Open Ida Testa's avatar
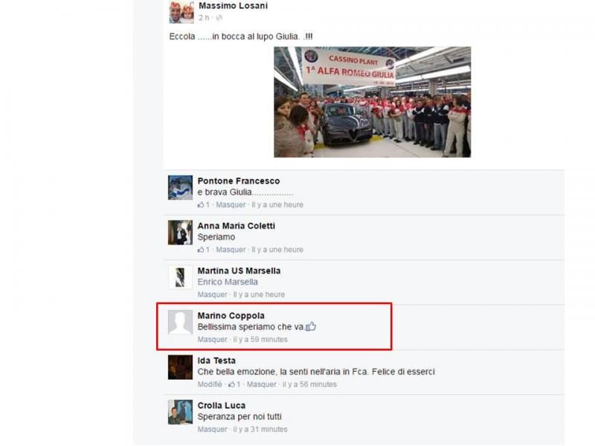The width and height of the screenshot is (595, 446). [x=180, y=367]
